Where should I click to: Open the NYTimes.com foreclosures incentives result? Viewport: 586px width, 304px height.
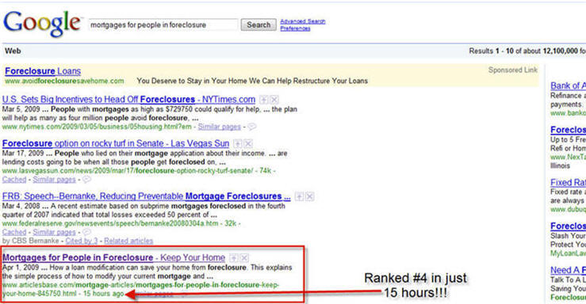coord(128,100)
